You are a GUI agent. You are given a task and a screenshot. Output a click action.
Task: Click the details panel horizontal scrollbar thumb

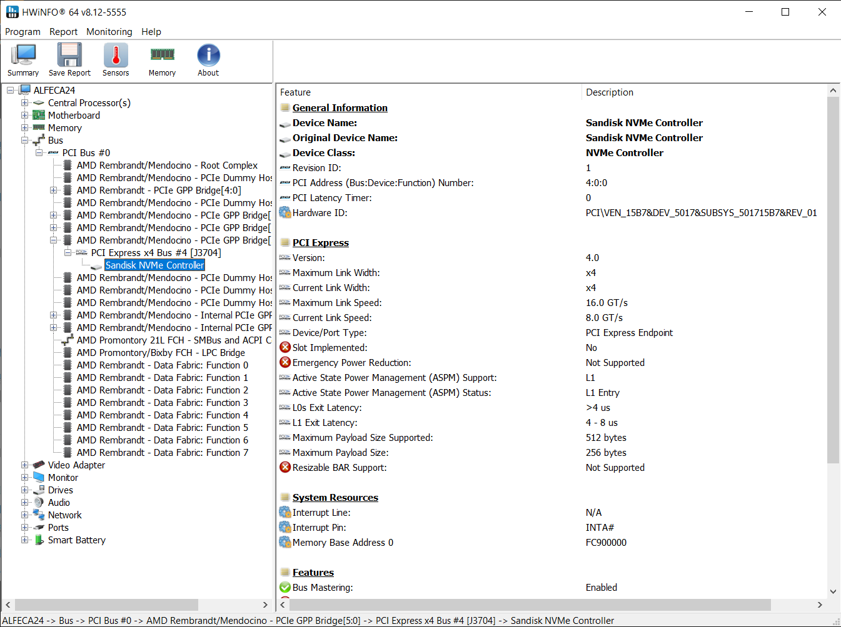click(530, 605)
